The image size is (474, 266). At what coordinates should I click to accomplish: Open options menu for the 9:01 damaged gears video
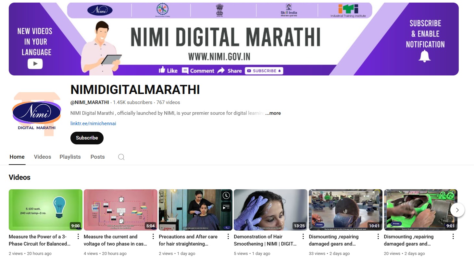click(453, 236)
